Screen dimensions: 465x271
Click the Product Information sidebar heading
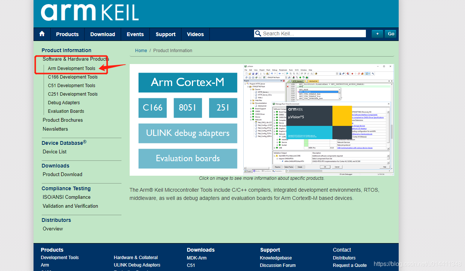click(66, 50)
